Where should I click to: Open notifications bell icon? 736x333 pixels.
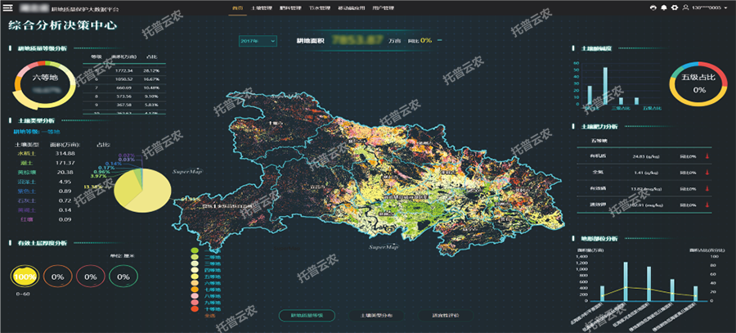click(663, 7)
